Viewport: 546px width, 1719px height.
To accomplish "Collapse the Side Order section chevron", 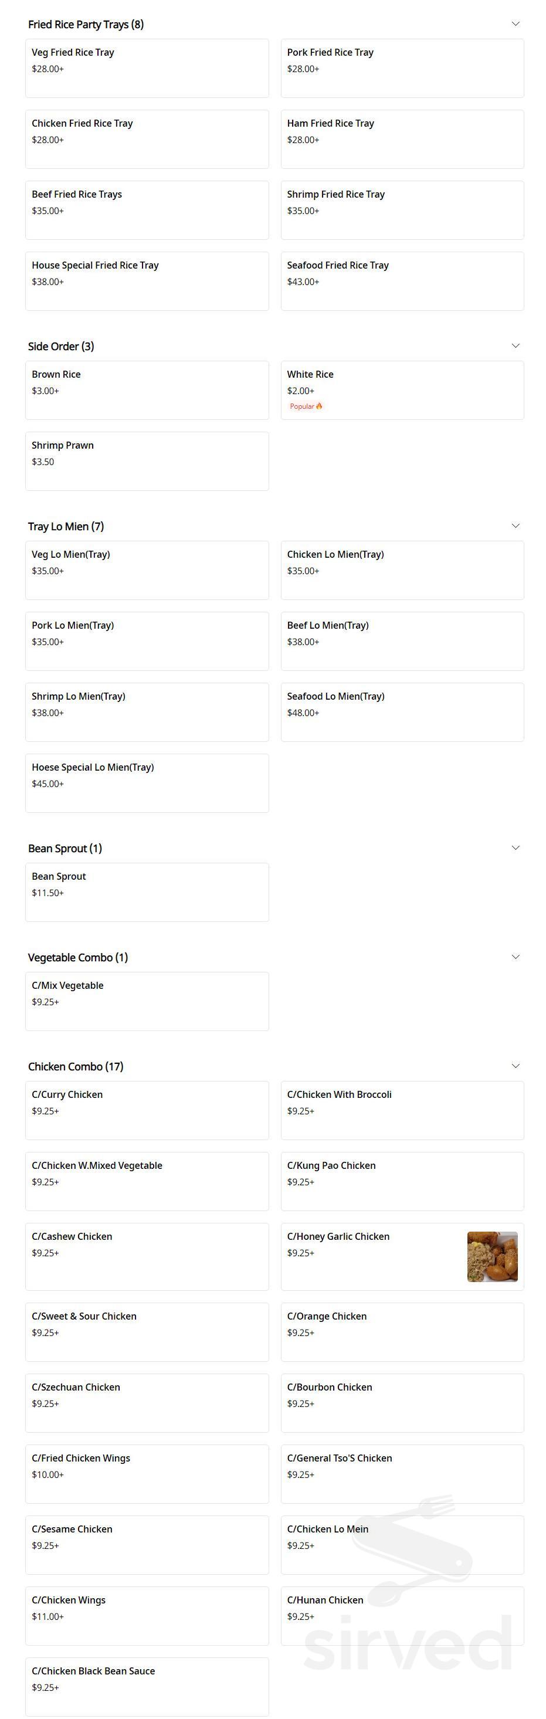I will pos(515,345).
